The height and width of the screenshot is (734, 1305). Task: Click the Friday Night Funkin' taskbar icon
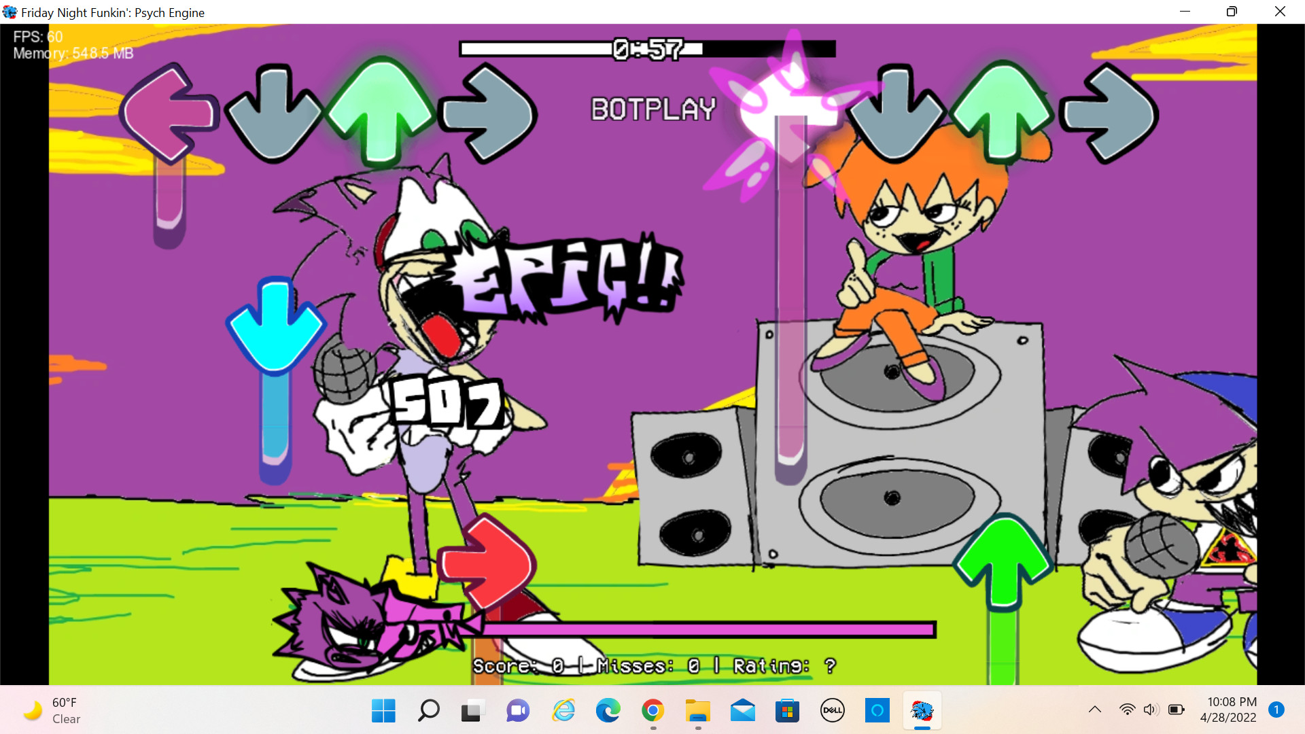(x=922, y=711)
